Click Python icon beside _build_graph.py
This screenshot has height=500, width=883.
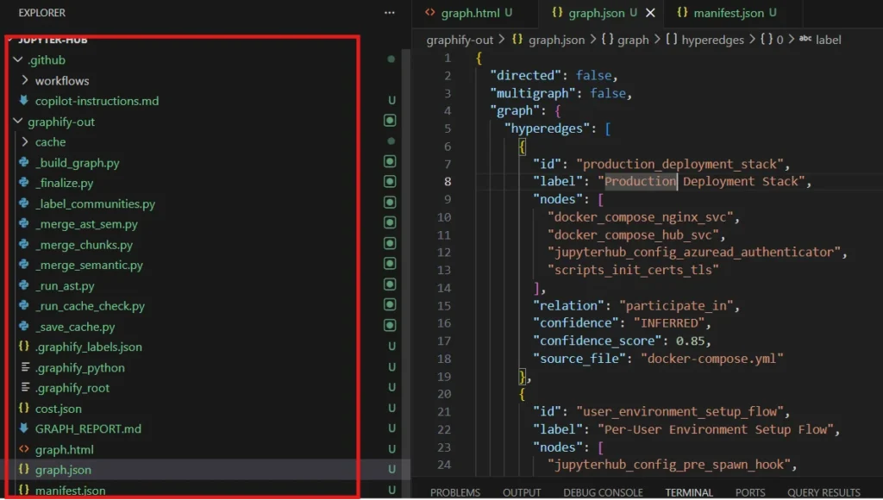[23, 162]
